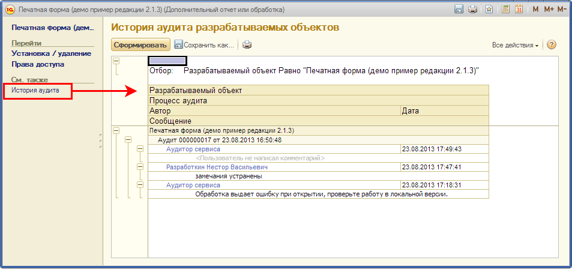The image size is (572, 269).
Task: Open the calculator icon in title bar
Action: click(x=505, y=9)
